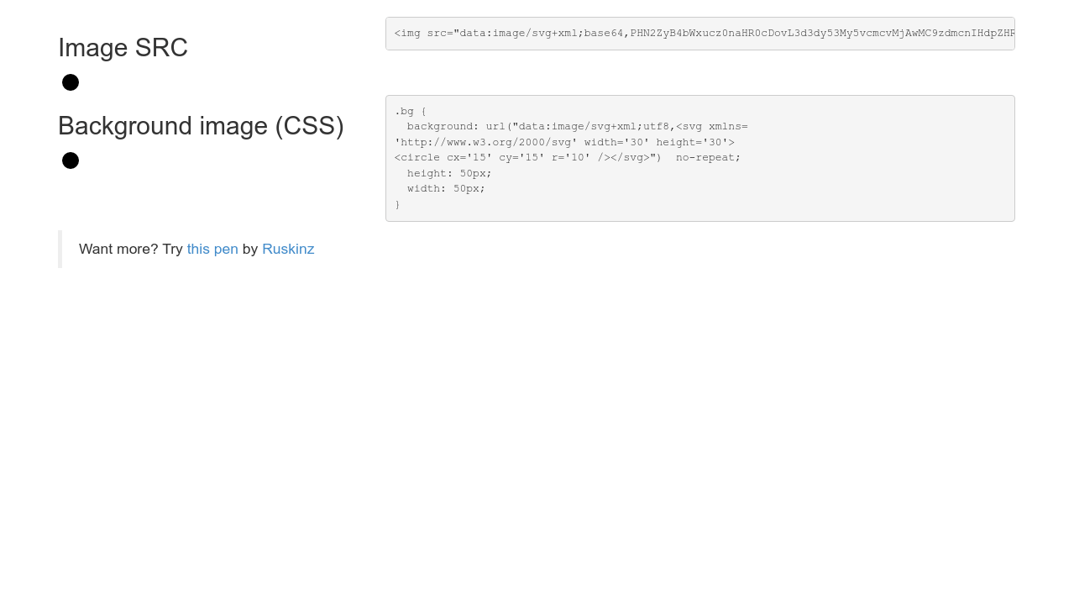This screenshot has height=605, width=1074.
Task: Click the word "by" before Ruskinz
Action: coord(250,250)
